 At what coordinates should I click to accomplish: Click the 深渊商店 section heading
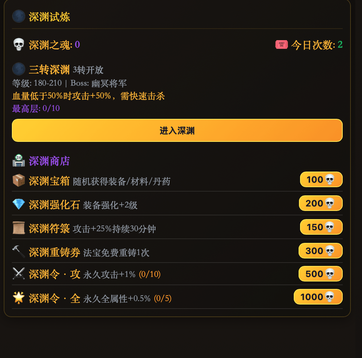click(x=49, y=161)
